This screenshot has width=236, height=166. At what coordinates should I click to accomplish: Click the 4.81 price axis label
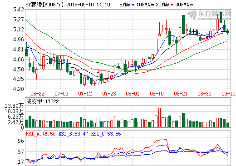pyautogui.click(x=19, y=50)
